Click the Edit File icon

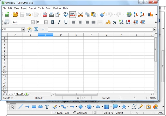(37, 15)
